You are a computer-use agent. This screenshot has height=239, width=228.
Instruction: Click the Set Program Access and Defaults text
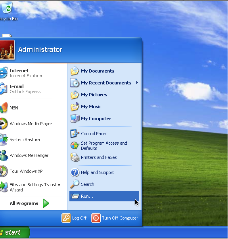coord(104,145)
